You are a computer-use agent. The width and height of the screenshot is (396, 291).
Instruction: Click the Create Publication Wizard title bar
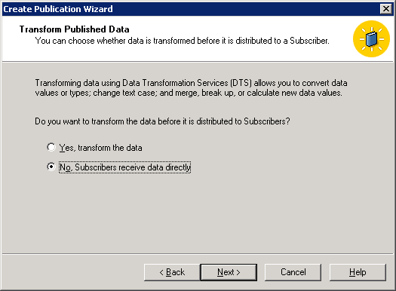tap(189, 9)
